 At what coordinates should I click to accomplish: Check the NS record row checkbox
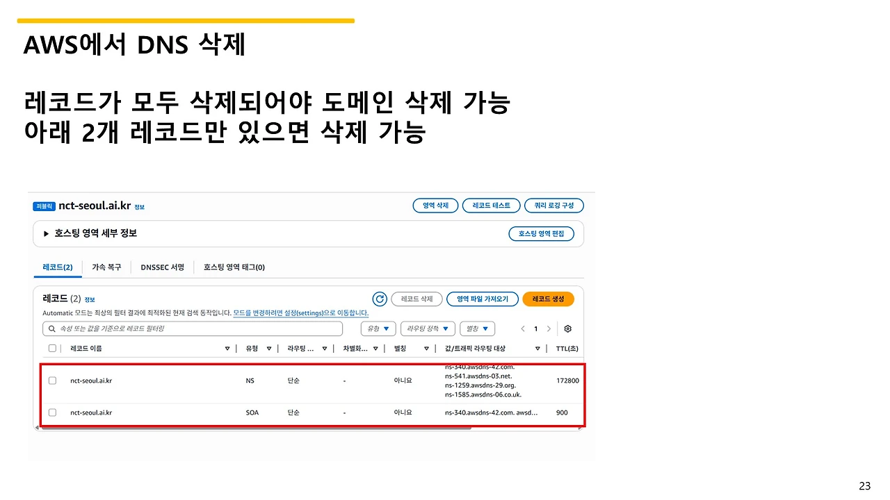(52, 380)
